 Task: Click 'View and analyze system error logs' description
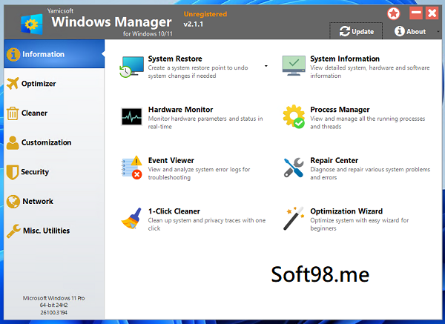point(199,173)
